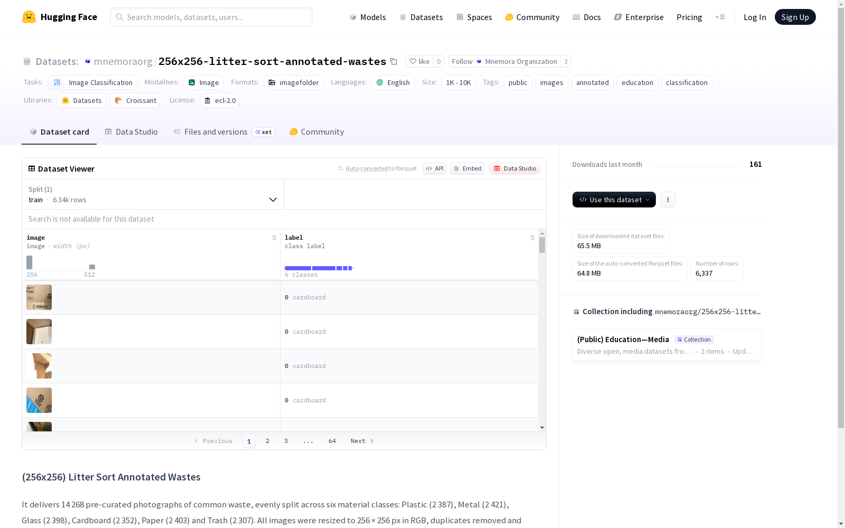Viewport: 845px width, 528px height.
Task: Click the three-dot options button beside Use this dataset
Action: click(x=668, y=200)
